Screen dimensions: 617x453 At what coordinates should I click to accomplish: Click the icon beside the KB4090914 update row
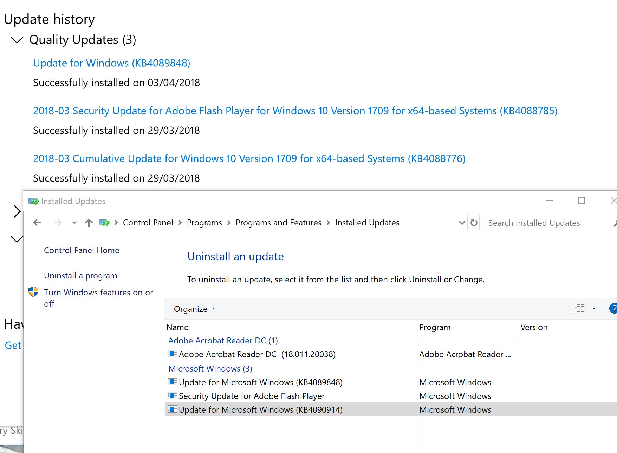pyautogui.click(x=172, y=409)
